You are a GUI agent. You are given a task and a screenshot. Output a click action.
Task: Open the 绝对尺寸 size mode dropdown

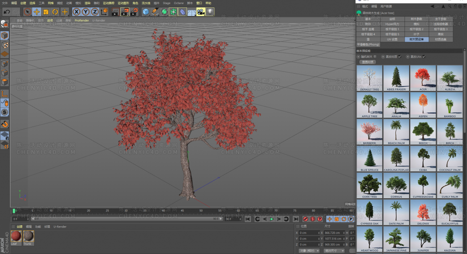click(334, 250)
